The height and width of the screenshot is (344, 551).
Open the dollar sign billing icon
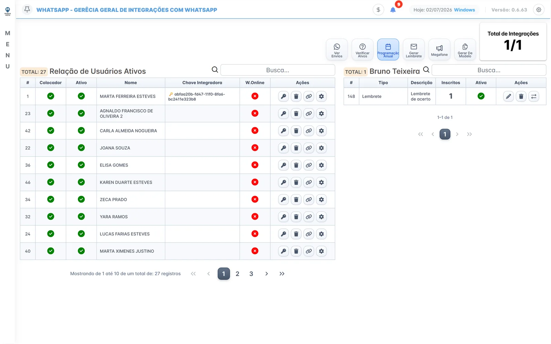(378, 10)
